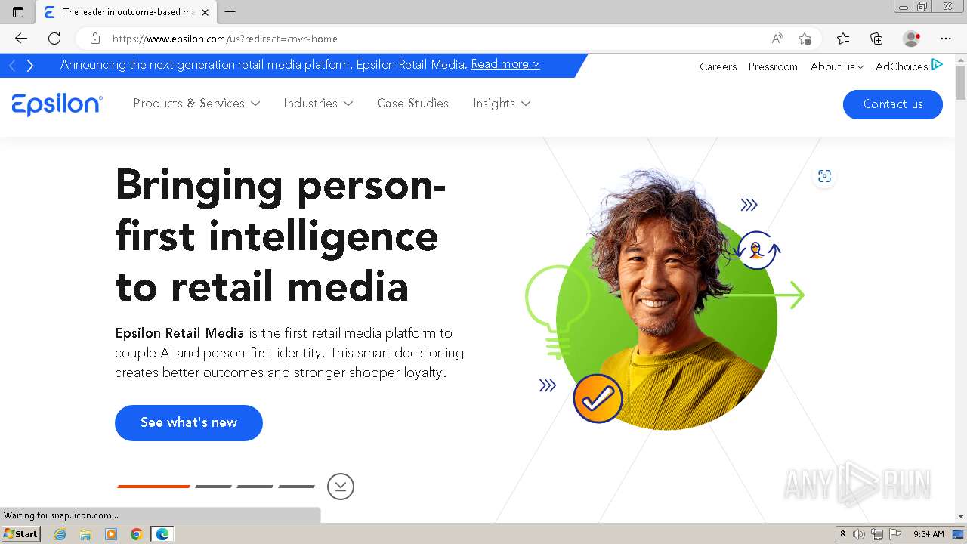Select second carousel slide indicator
Image resolution: width=967 pixels, height=544 pixels.
[x=213, y=487]
